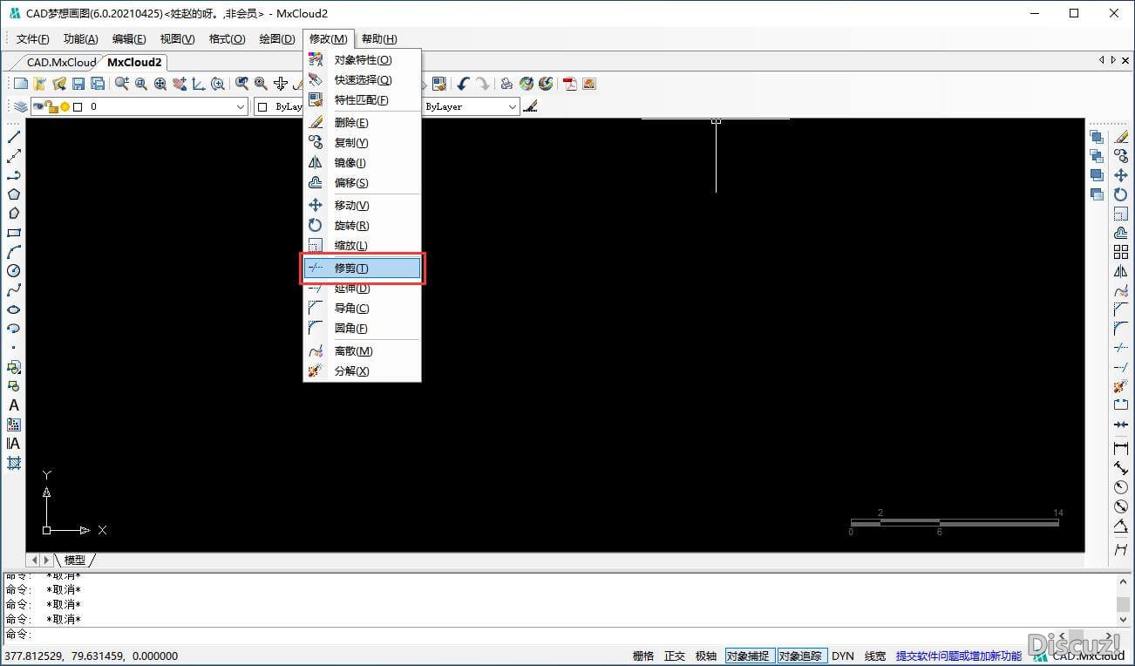Choose 镜像(I) from the Modify menu
Screen dimensions: 1135x666
coord(362,163)
